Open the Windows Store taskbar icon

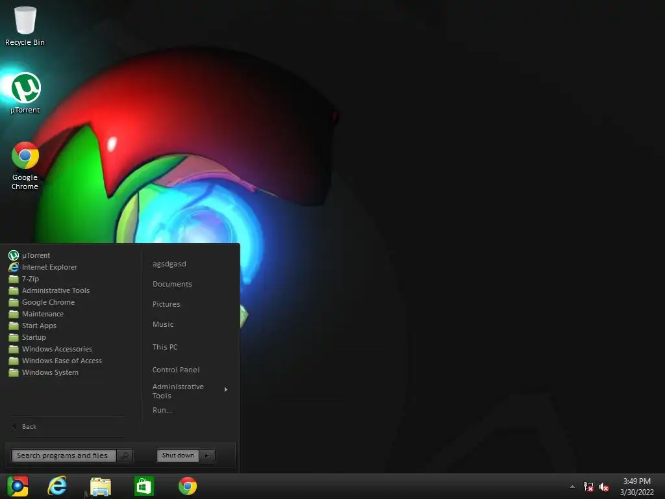(x=144, y=486)
